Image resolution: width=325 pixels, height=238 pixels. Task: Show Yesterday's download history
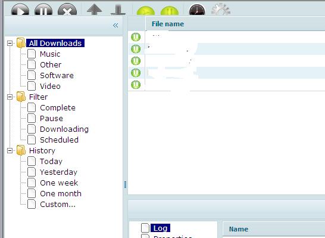click(x=59, y=172)
